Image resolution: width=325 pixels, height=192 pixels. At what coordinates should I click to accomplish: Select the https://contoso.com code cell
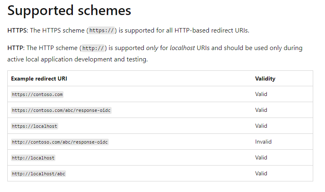[37, 94]
